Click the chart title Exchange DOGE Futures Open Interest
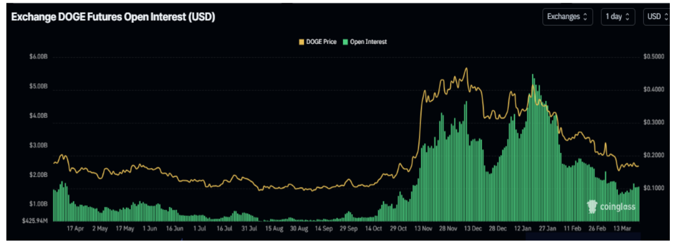 (113, 17)
